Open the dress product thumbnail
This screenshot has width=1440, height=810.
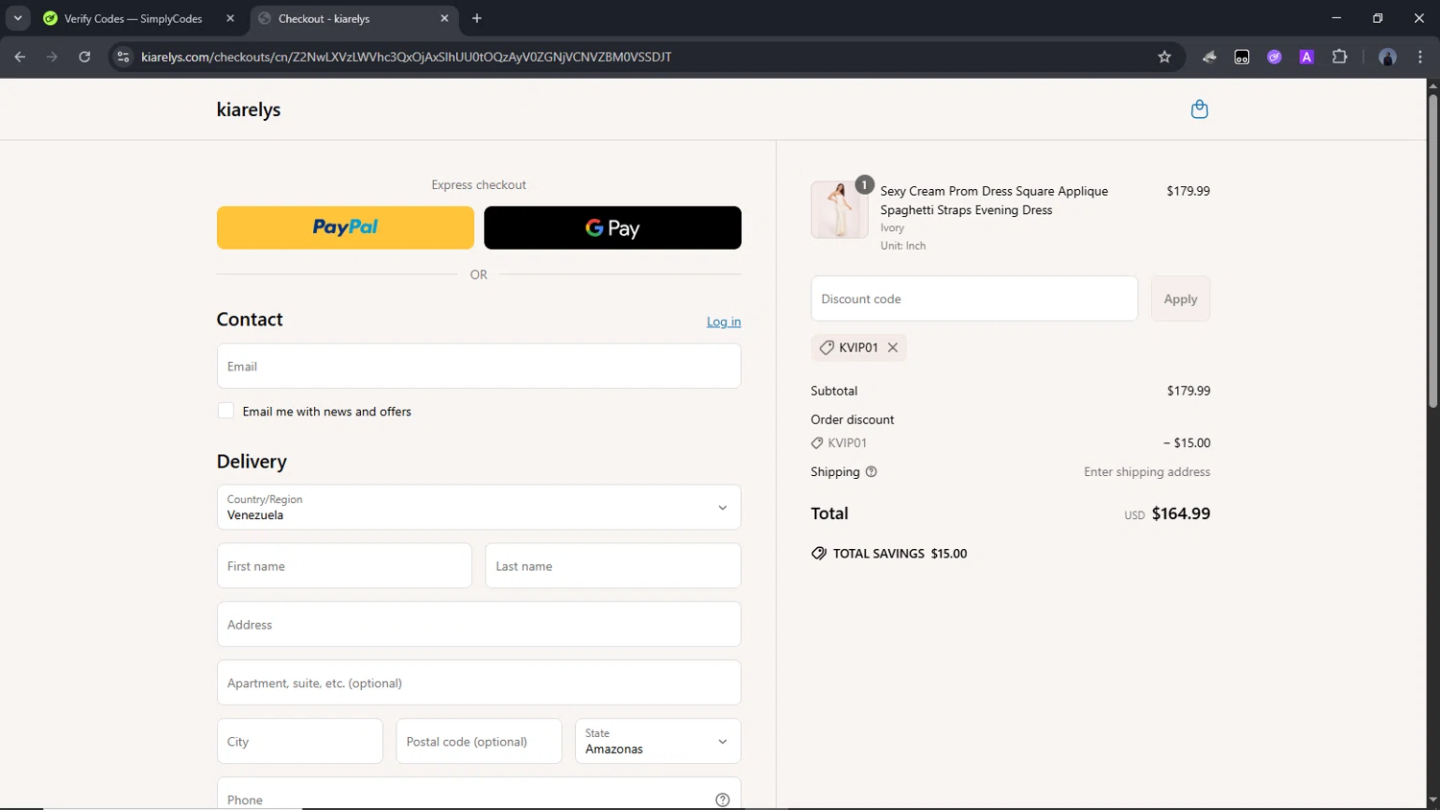pos(838,210)
